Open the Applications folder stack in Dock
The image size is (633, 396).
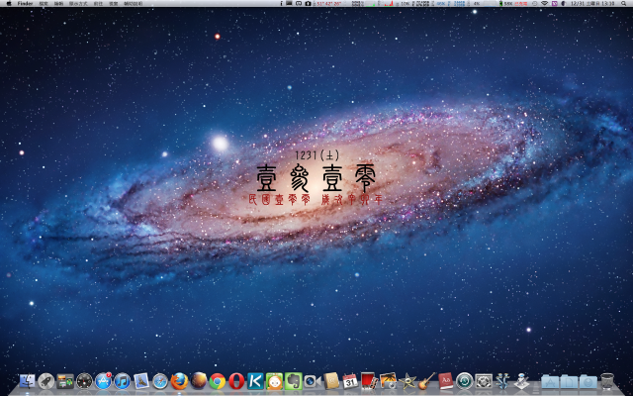pos(550,381)
